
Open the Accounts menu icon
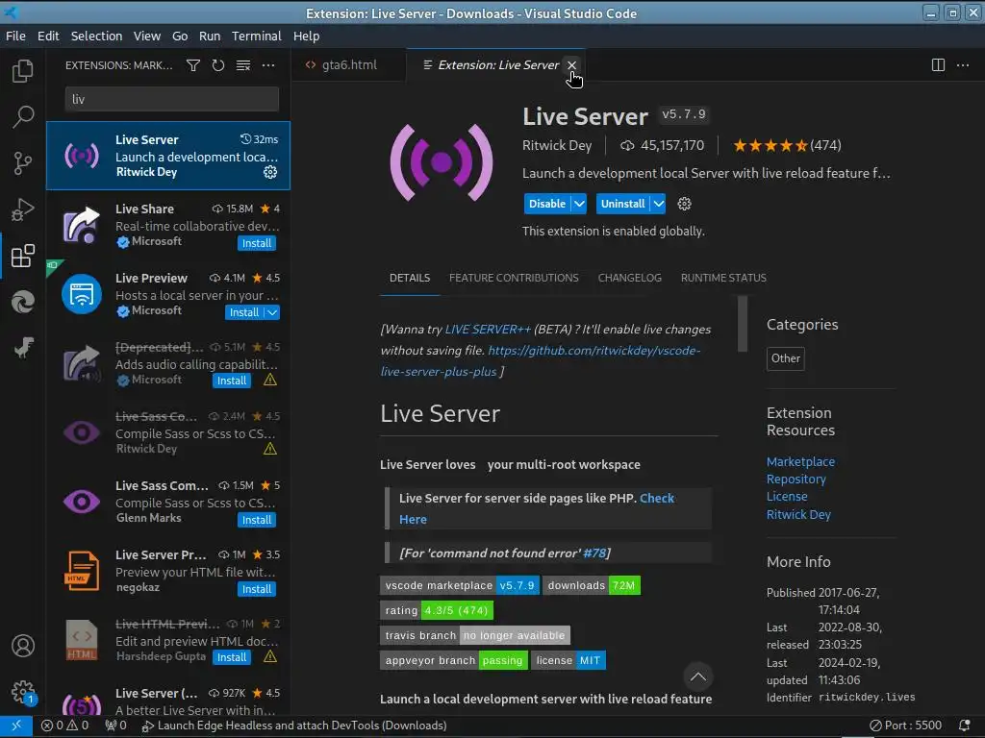pos(23,646)
